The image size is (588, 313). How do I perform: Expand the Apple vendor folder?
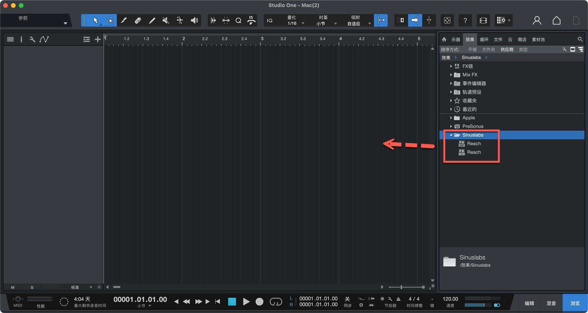click(x=451, y=118)
